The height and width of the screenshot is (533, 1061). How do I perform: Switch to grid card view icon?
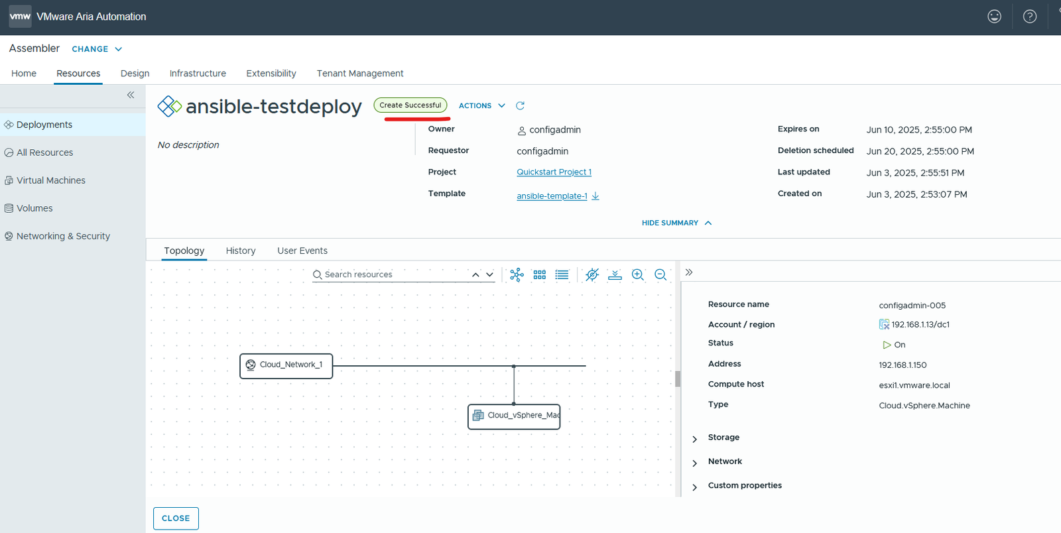[x=540, y=274]
